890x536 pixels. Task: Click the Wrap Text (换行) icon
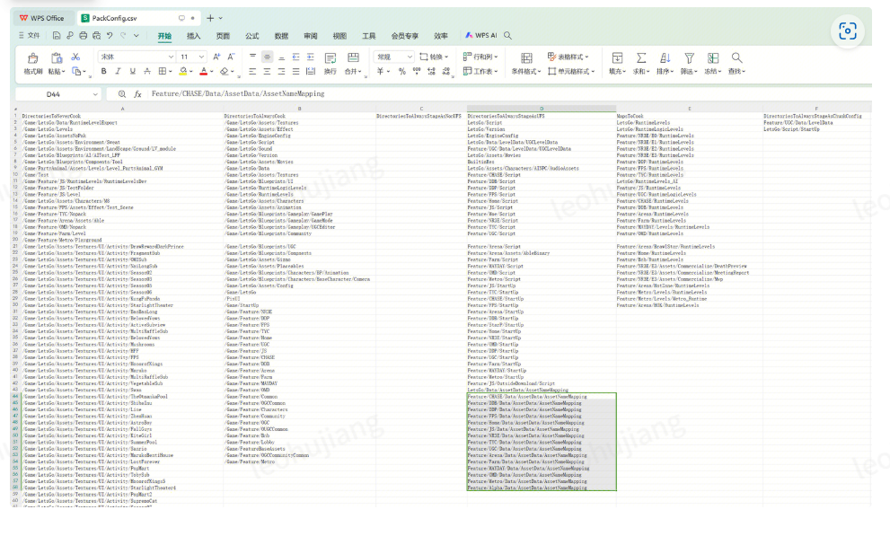[x=330, y=57]
